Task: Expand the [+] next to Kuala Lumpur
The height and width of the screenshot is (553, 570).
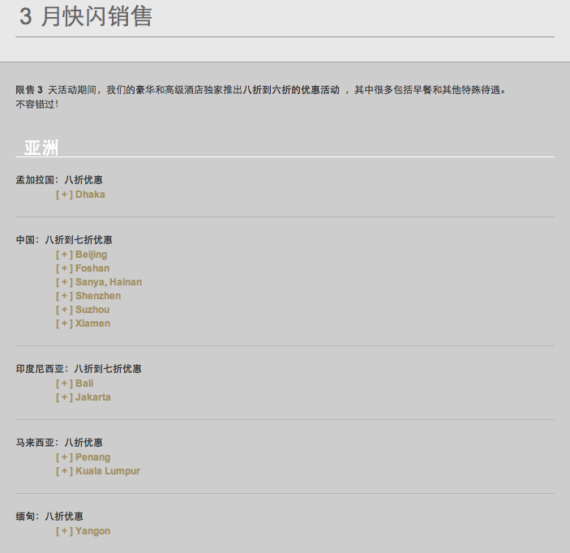Action: 64,471
